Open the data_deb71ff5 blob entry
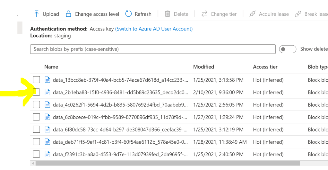 [120, 142]
